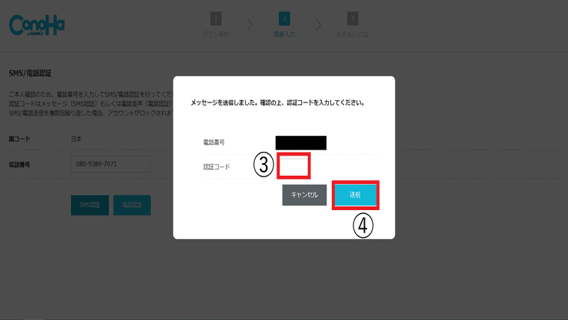The height and width of the screenshot is (320, 568).
Task: Select step 2 情報入力
Action: (x=284, y=25)
